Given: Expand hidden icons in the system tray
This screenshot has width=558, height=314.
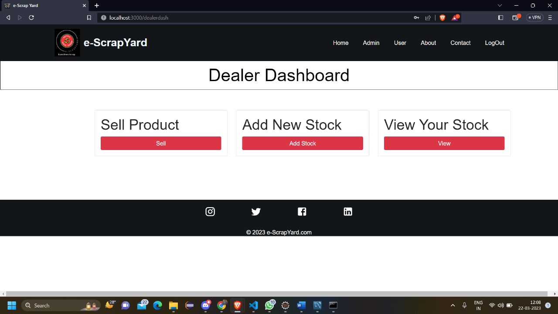Looking at the screenshot, I should point(453,305).
